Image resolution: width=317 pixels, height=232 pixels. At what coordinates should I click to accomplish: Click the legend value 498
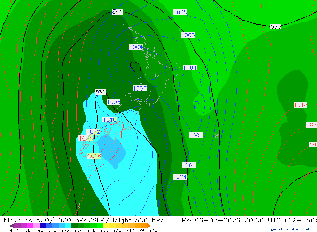pos(39,230)
